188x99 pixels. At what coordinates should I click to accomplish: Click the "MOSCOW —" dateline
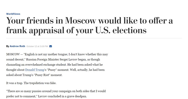point(15,54)
